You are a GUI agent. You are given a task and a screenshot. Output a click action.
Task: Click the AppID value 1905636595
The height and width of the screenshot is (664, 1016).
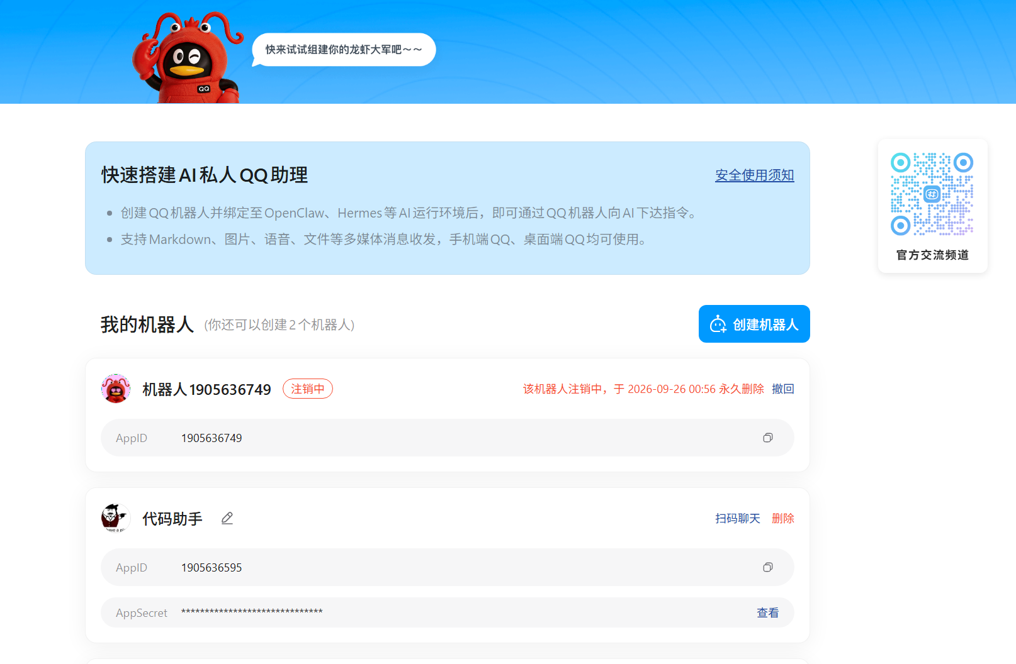click(x=212, y=568)
